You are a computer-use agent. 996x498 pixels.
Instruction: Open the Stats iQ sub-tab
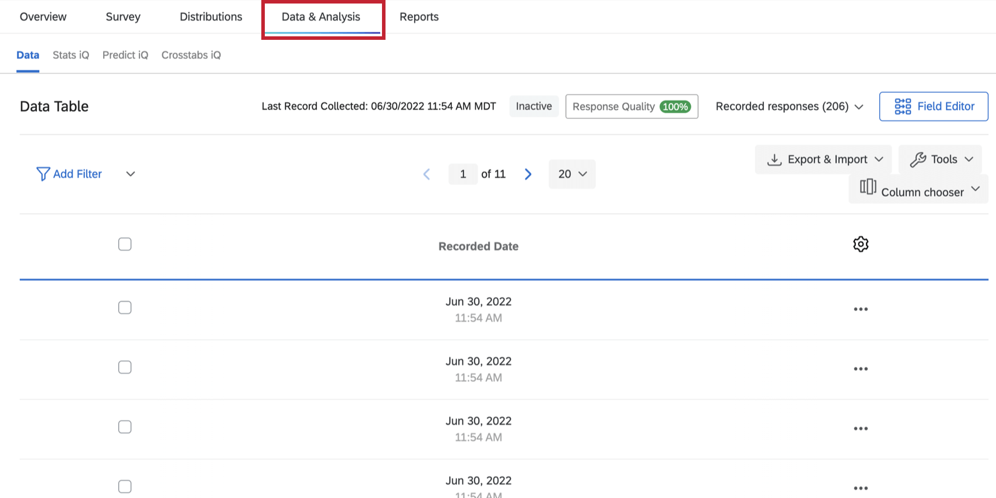[x=71, y=55]
